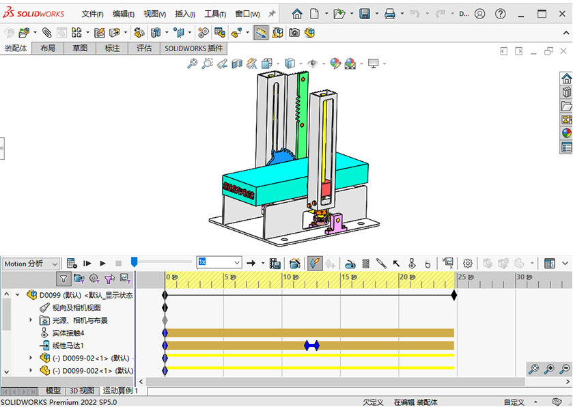Switch to the 3D 视图 bottom tab
The height and width of the screenshot is (407, 573).
tap(82, 391)
